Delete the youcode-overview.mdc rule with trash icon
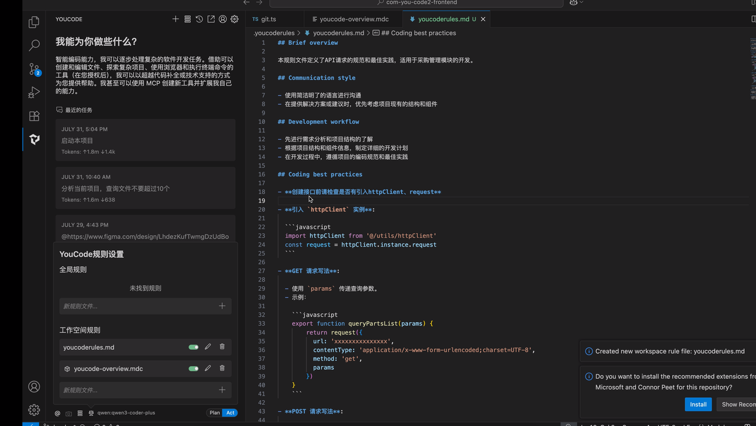Viewport: 756px width, 426px height. pyautogui.click(x=222, y=368)
